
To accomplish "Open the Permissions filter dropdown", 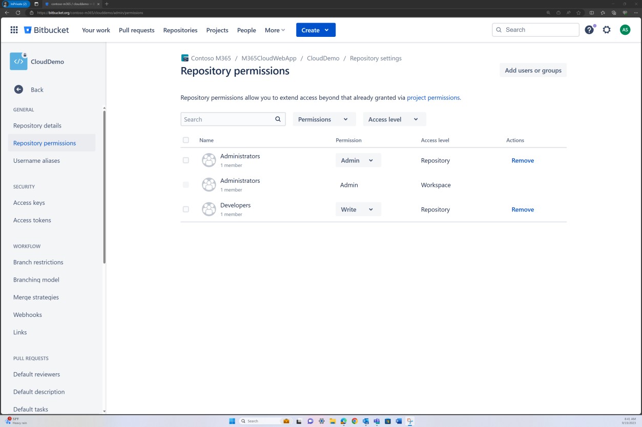I will [x=324, y=119].
